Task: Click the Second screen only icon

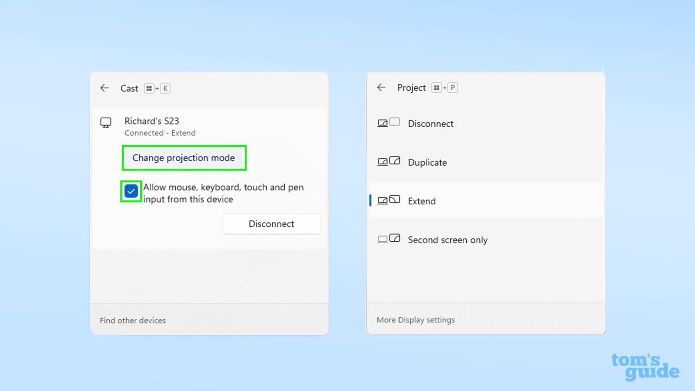Action: (x=388, y=239)
